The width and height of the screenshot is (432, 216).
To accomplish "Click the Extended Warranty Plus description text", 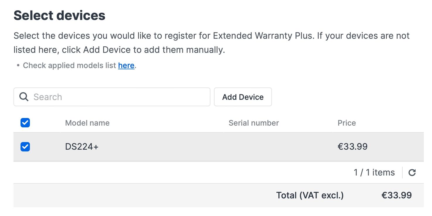I will pyautogui.click(x=212, y=43).
